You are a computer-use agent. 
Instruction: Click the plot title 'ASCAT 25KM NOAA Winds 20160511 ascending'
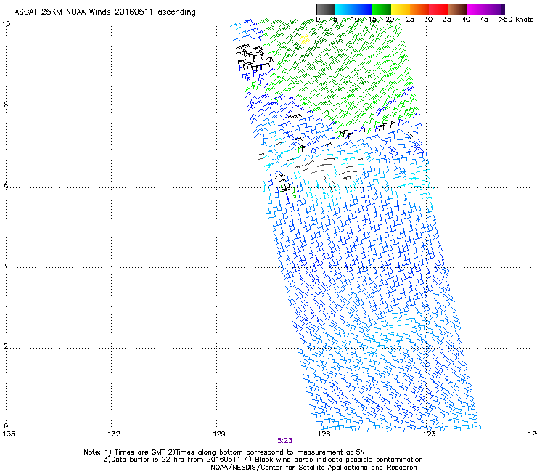[104, 12]
